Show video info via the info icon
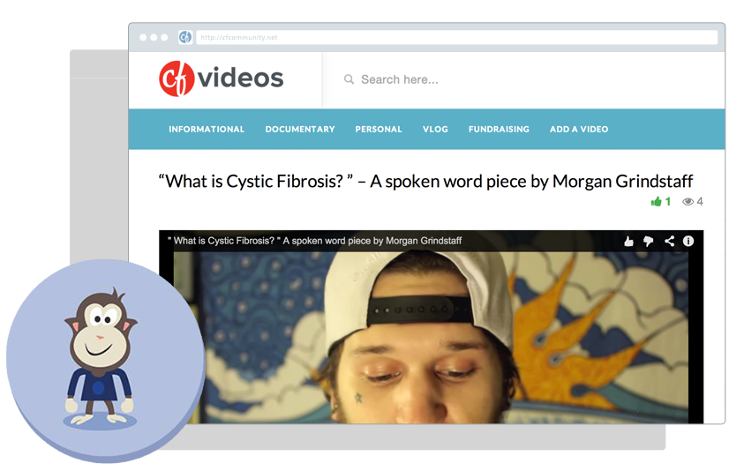Image resolution: width=729 pixels, height=471 pixels. click(688, 241)
